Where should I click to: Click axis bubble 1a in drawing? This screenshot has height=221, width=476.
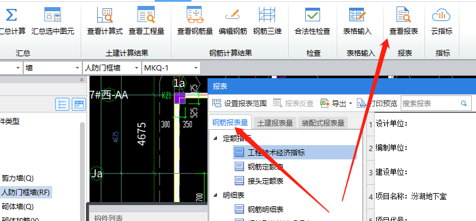tap(179, 83)
